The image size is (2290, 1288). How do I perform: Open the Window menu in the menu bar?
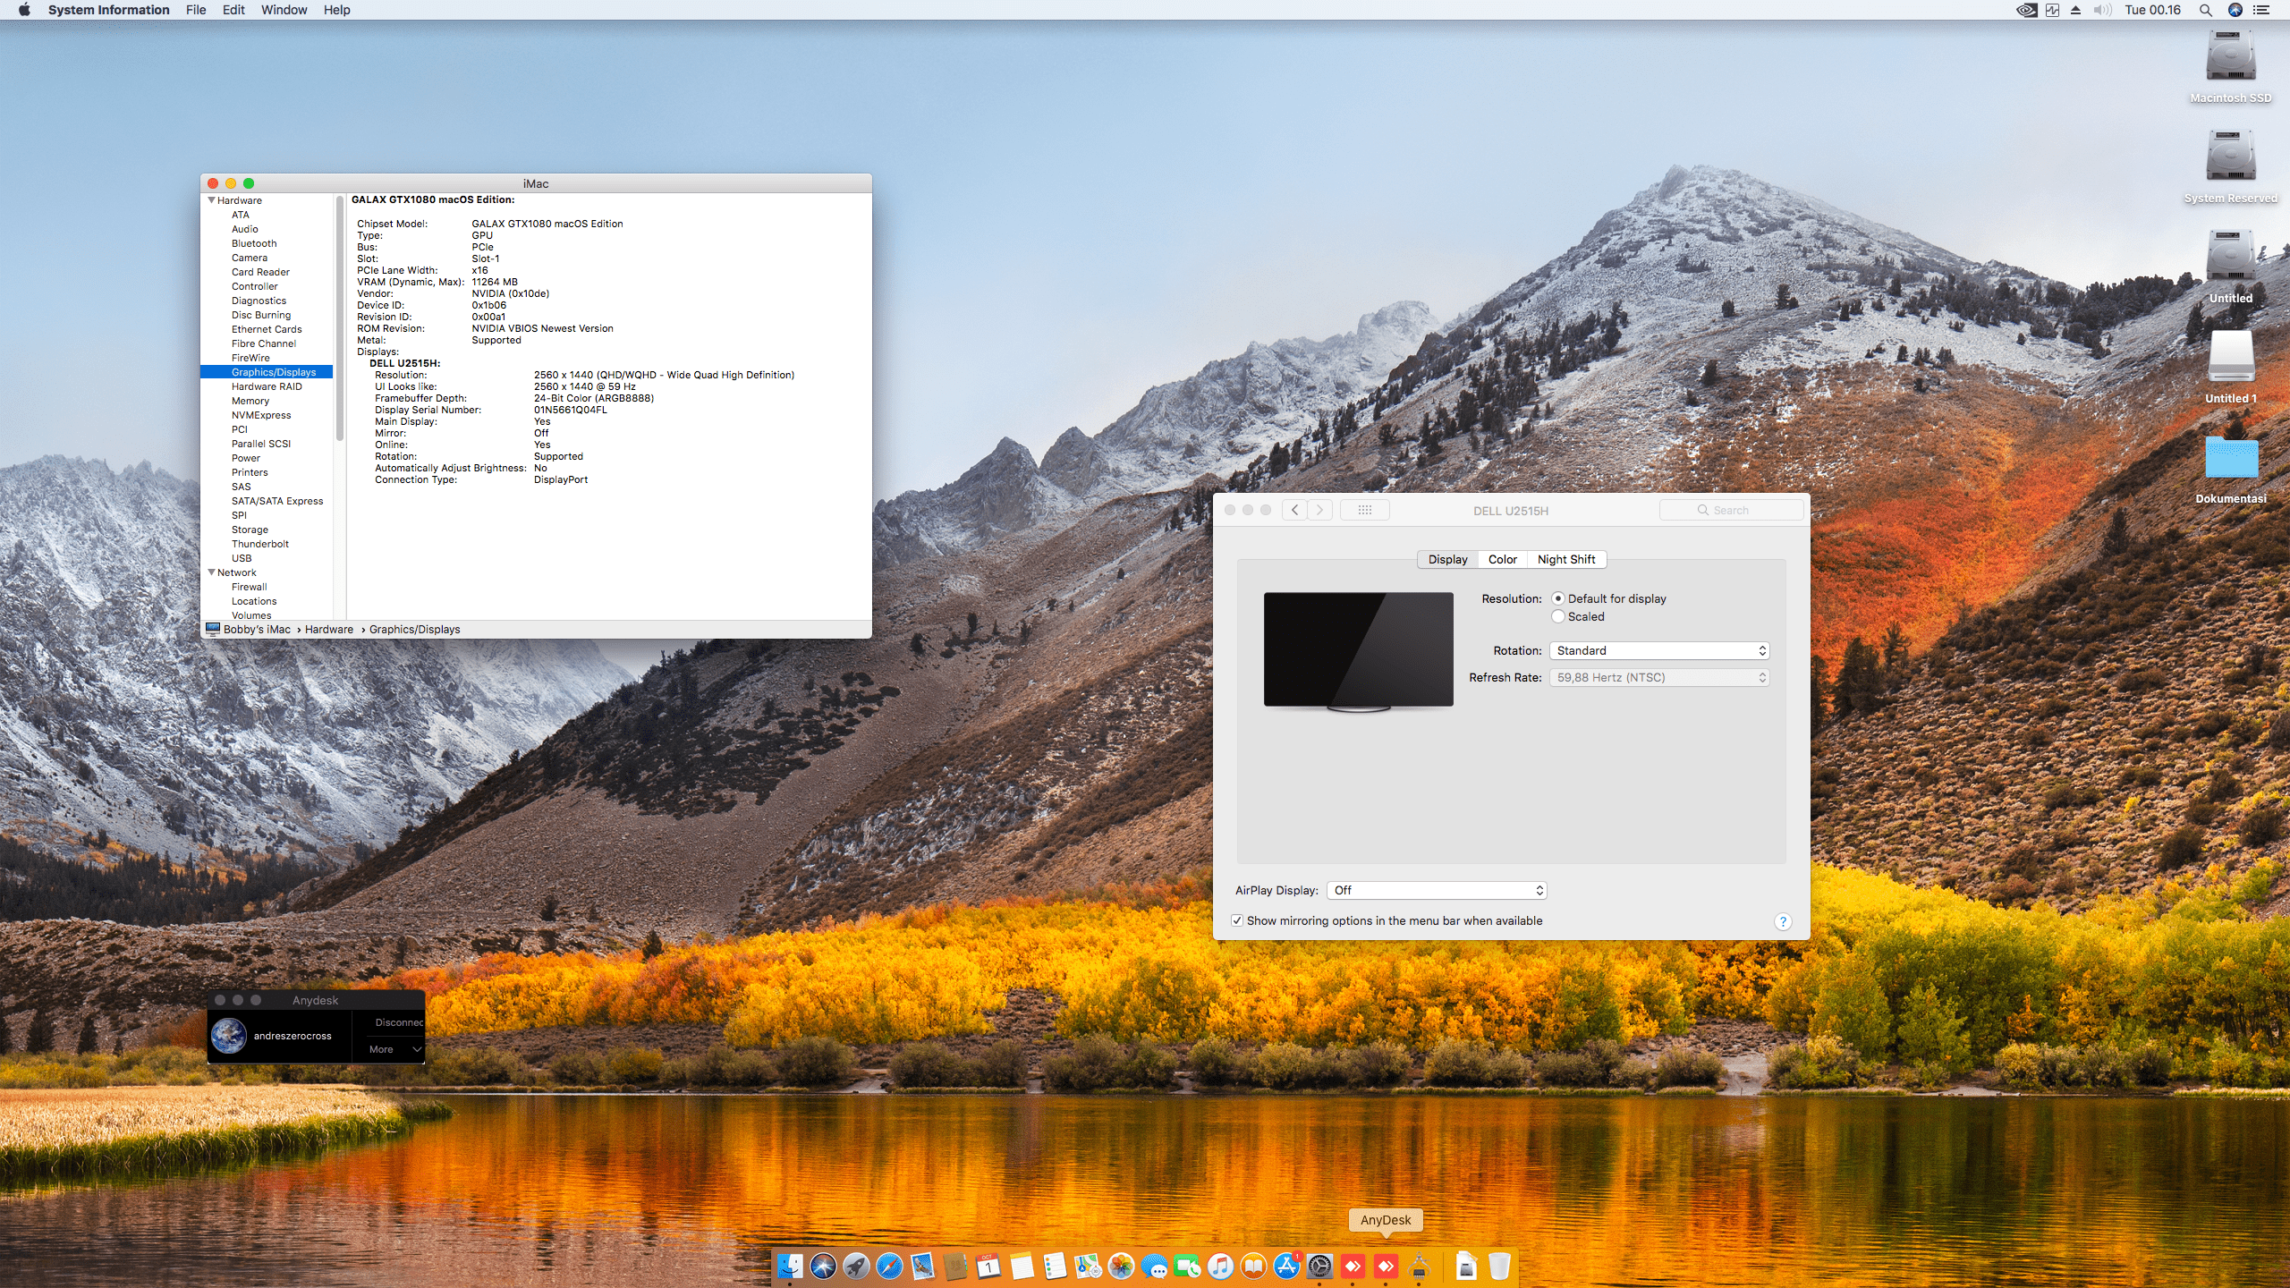pos(284,10)
